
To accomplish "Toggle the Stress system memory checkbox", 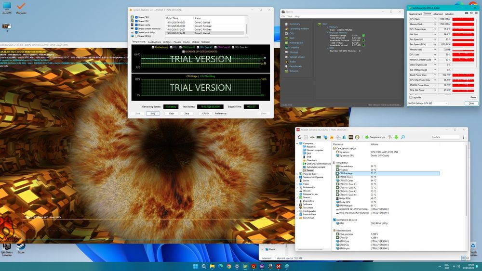I will tap(136, 28).
